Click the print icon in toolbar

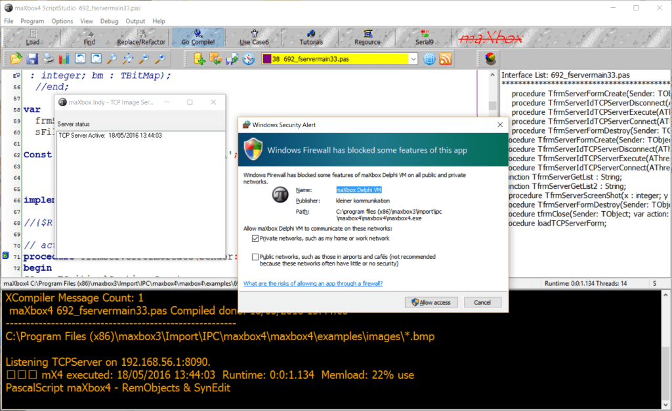pos(49,59)
